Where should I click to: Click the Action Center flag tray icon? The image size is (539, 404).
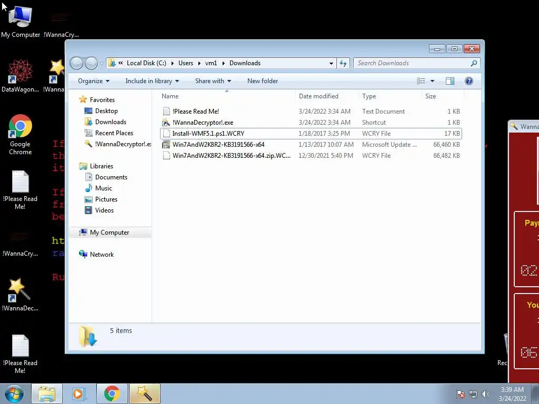click(x=461, y=394)
